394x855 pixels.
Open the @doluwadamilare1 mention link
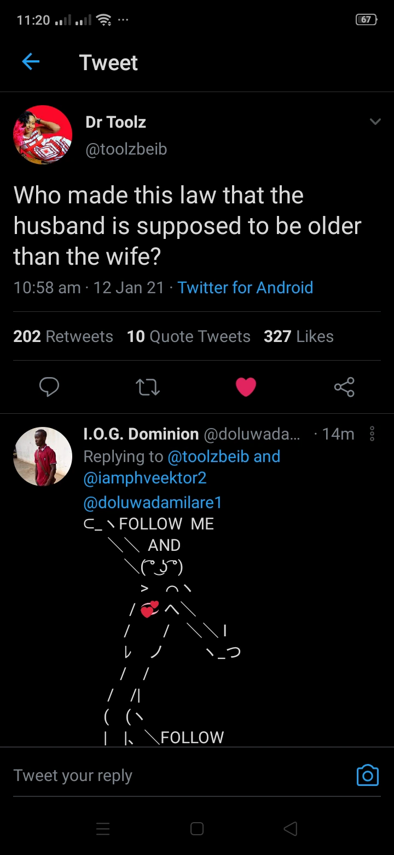coord(152,502)
